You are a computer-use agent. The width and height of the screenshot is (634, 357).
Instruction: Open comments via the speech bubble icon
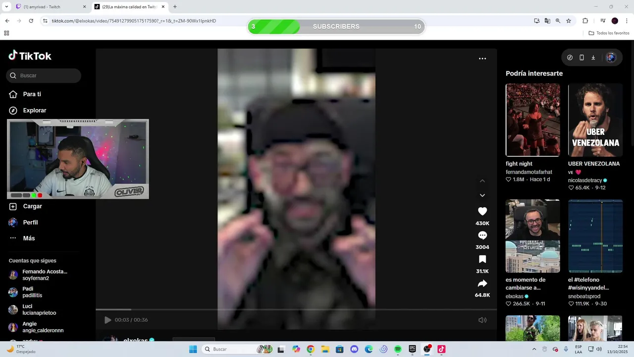pyautogui.click(x=482, y=236)
